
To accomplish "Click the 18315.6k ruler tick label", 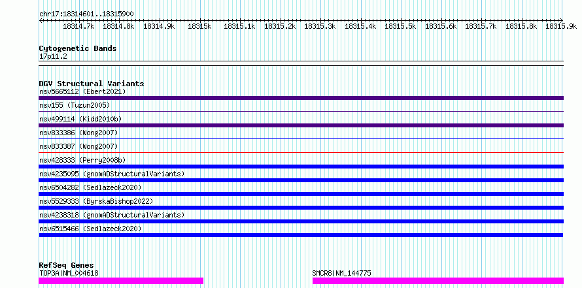I will pyautogui.click(x=441, y=26).
